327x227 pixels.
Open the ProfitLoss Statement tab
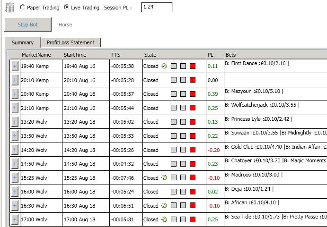click(x=71, y=42)
